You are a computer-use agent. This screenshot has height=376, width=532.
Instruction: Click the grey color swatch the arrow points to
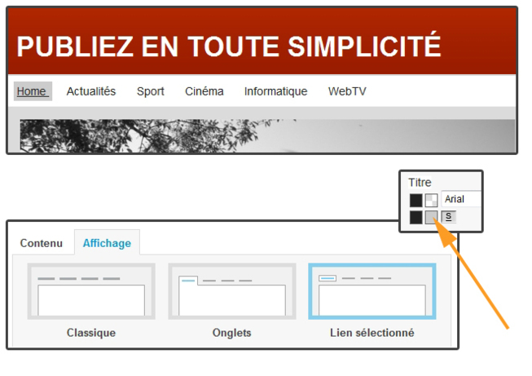[431, 217]
